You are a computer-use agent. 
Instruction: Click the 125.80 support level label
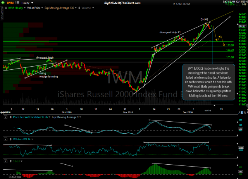230,57
